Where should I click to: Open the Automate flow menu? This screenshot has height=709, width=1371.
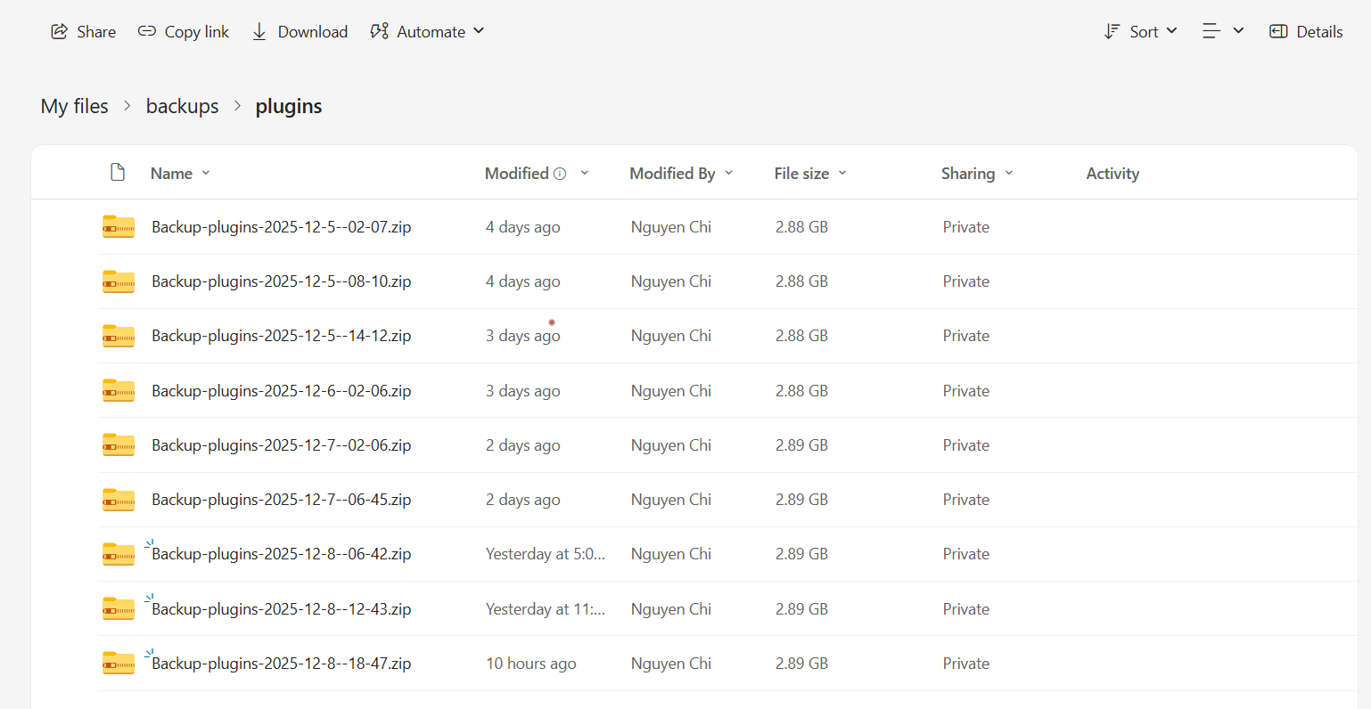pyautogui.click(x=428, y=32)
